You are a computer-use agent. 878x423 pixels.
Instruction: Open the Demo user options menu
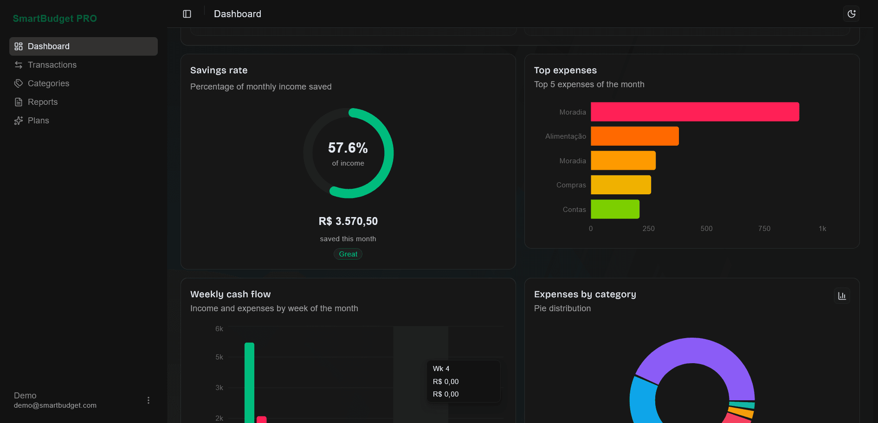pos(148,400)
